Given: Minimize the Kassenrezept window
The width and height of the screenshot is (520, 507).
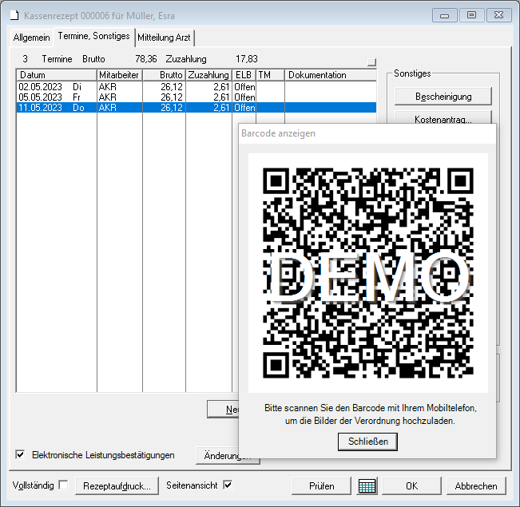Looking at the screenshot, I should point(444,15).
